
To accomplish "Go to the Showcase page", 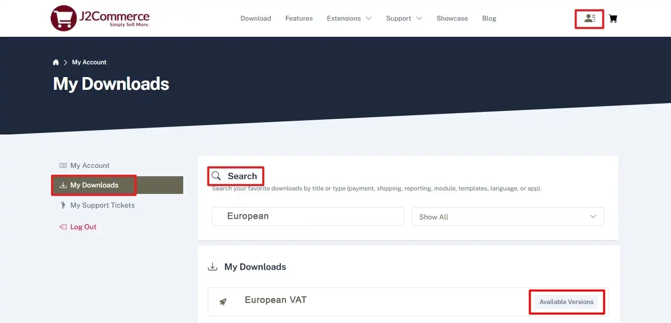I will click(x=452, y=18).
